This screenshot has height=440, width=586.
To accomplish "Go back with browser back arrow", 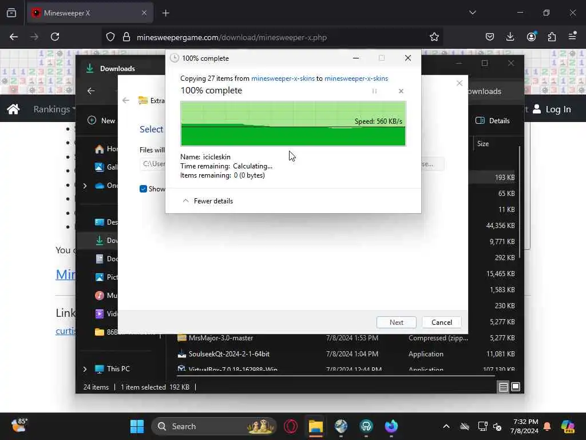I will coord(14,37).
